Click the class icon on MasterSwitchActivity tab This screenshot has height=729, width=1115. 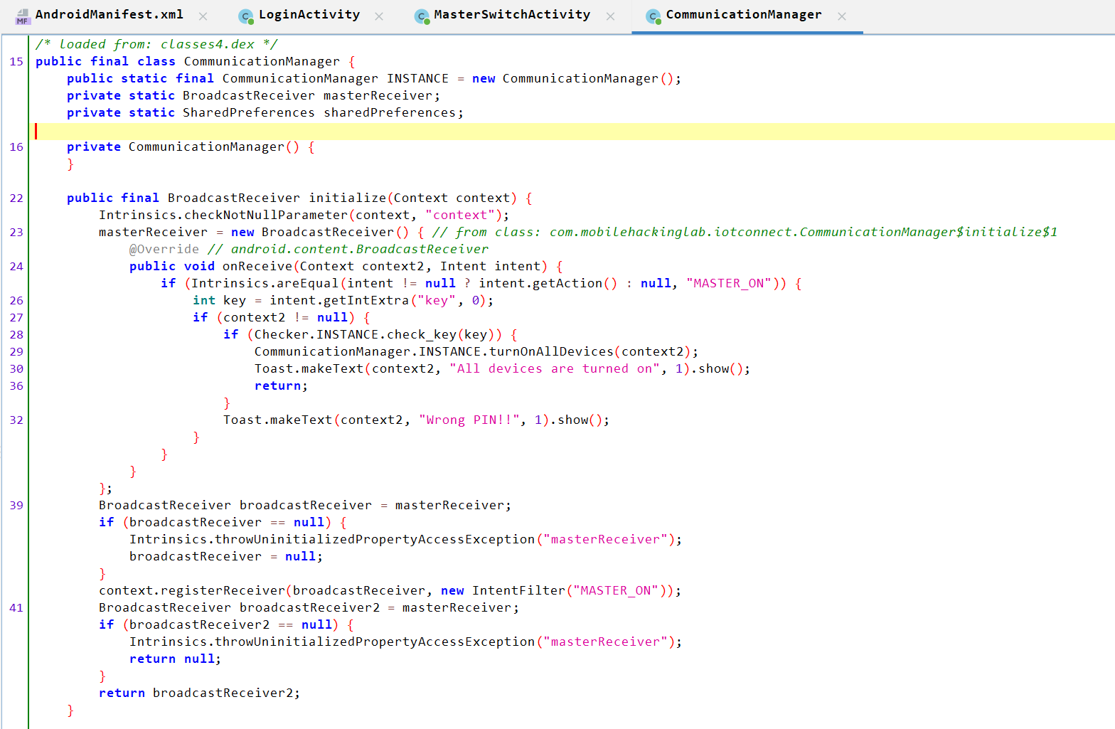tap(422, 16)
